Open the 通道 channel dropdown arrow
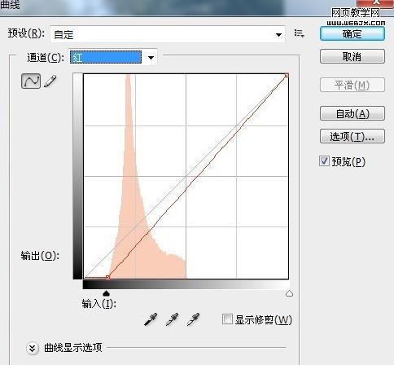Screen dimensions: 394x365 pos(151,58)
